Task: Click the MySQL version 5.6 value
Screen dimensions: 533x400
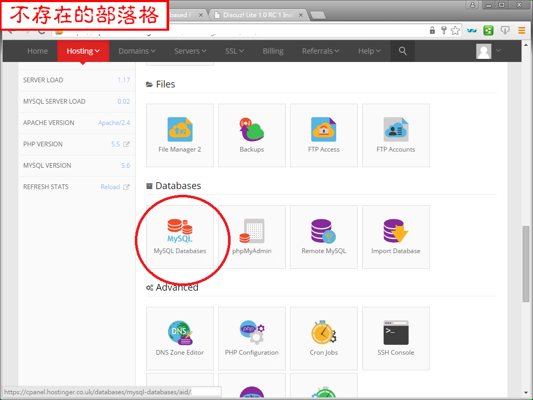Action: click(125, 165)
